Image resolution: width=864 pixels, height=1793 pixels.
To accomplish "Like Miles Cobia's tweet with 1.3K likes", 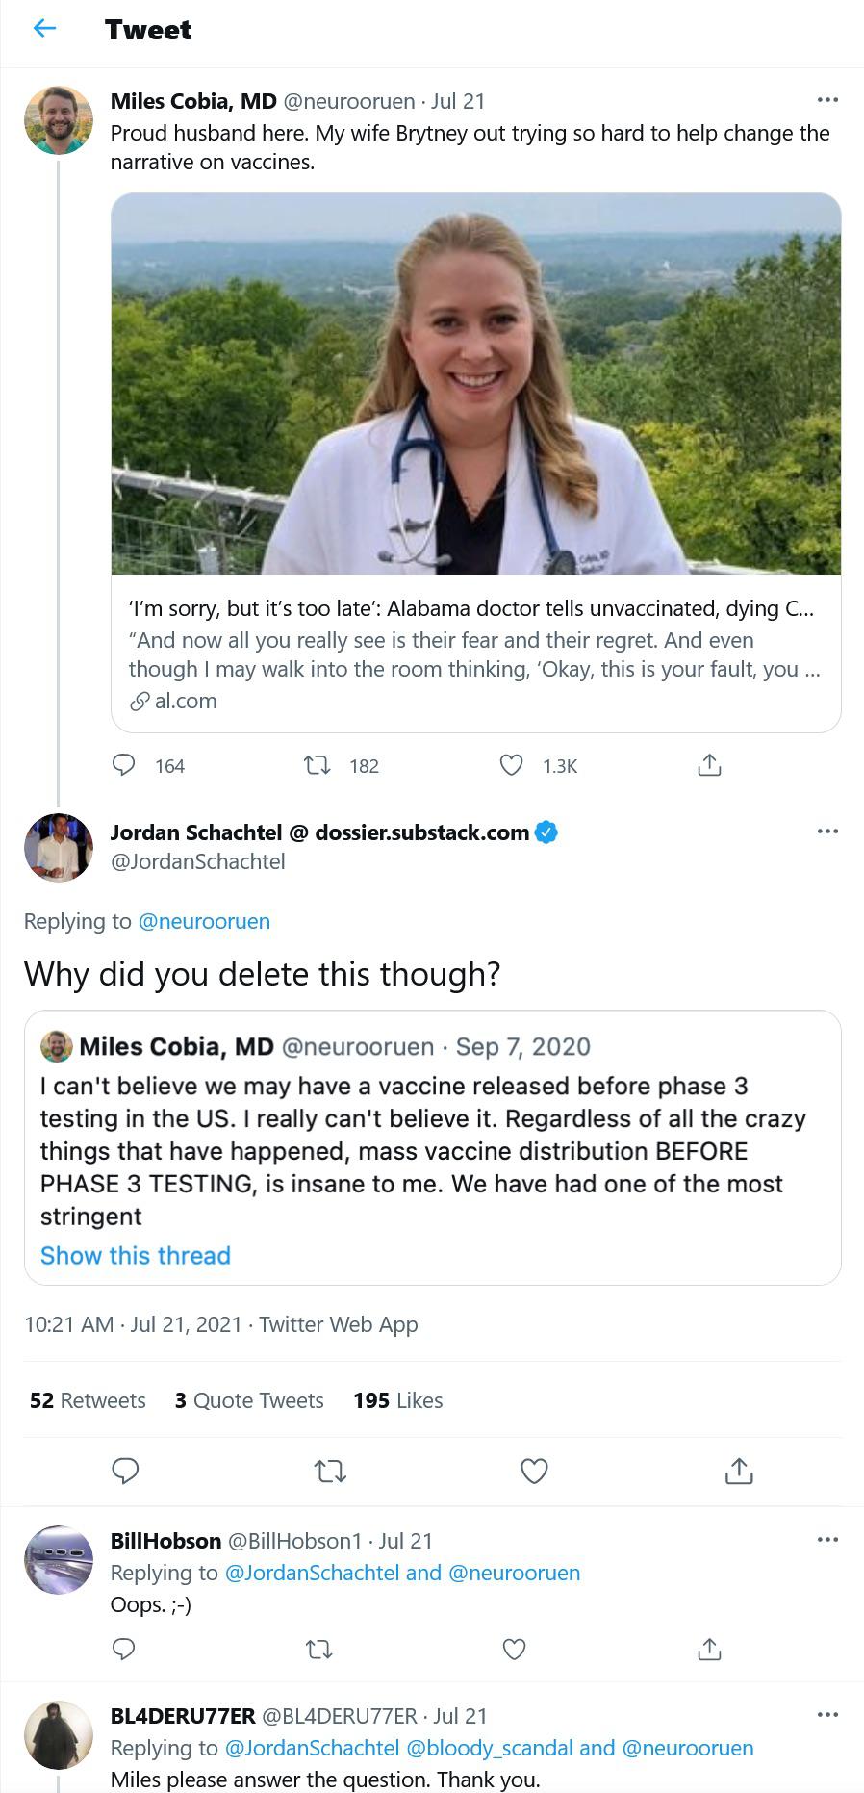I will pyautogui.click(x=511, y=765).
